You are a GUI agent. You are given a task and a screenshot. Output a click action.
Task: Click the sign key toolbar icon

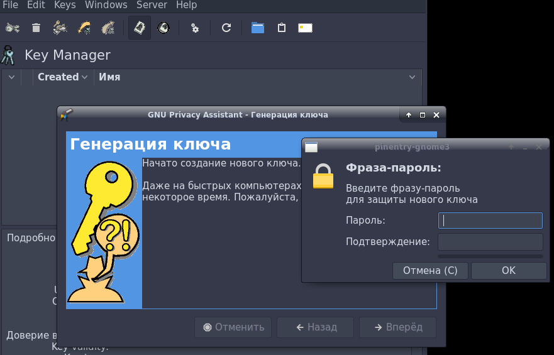[60, 28]
